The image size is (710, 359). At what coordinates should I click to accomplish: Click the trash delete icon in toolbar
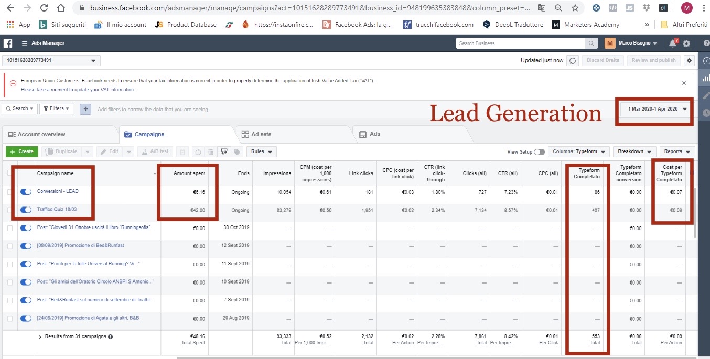pyautogui.click(x=211, y=151)
